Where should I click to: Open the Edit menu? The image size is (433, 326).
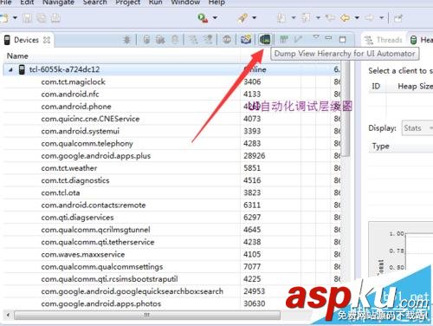click(27, 3)
